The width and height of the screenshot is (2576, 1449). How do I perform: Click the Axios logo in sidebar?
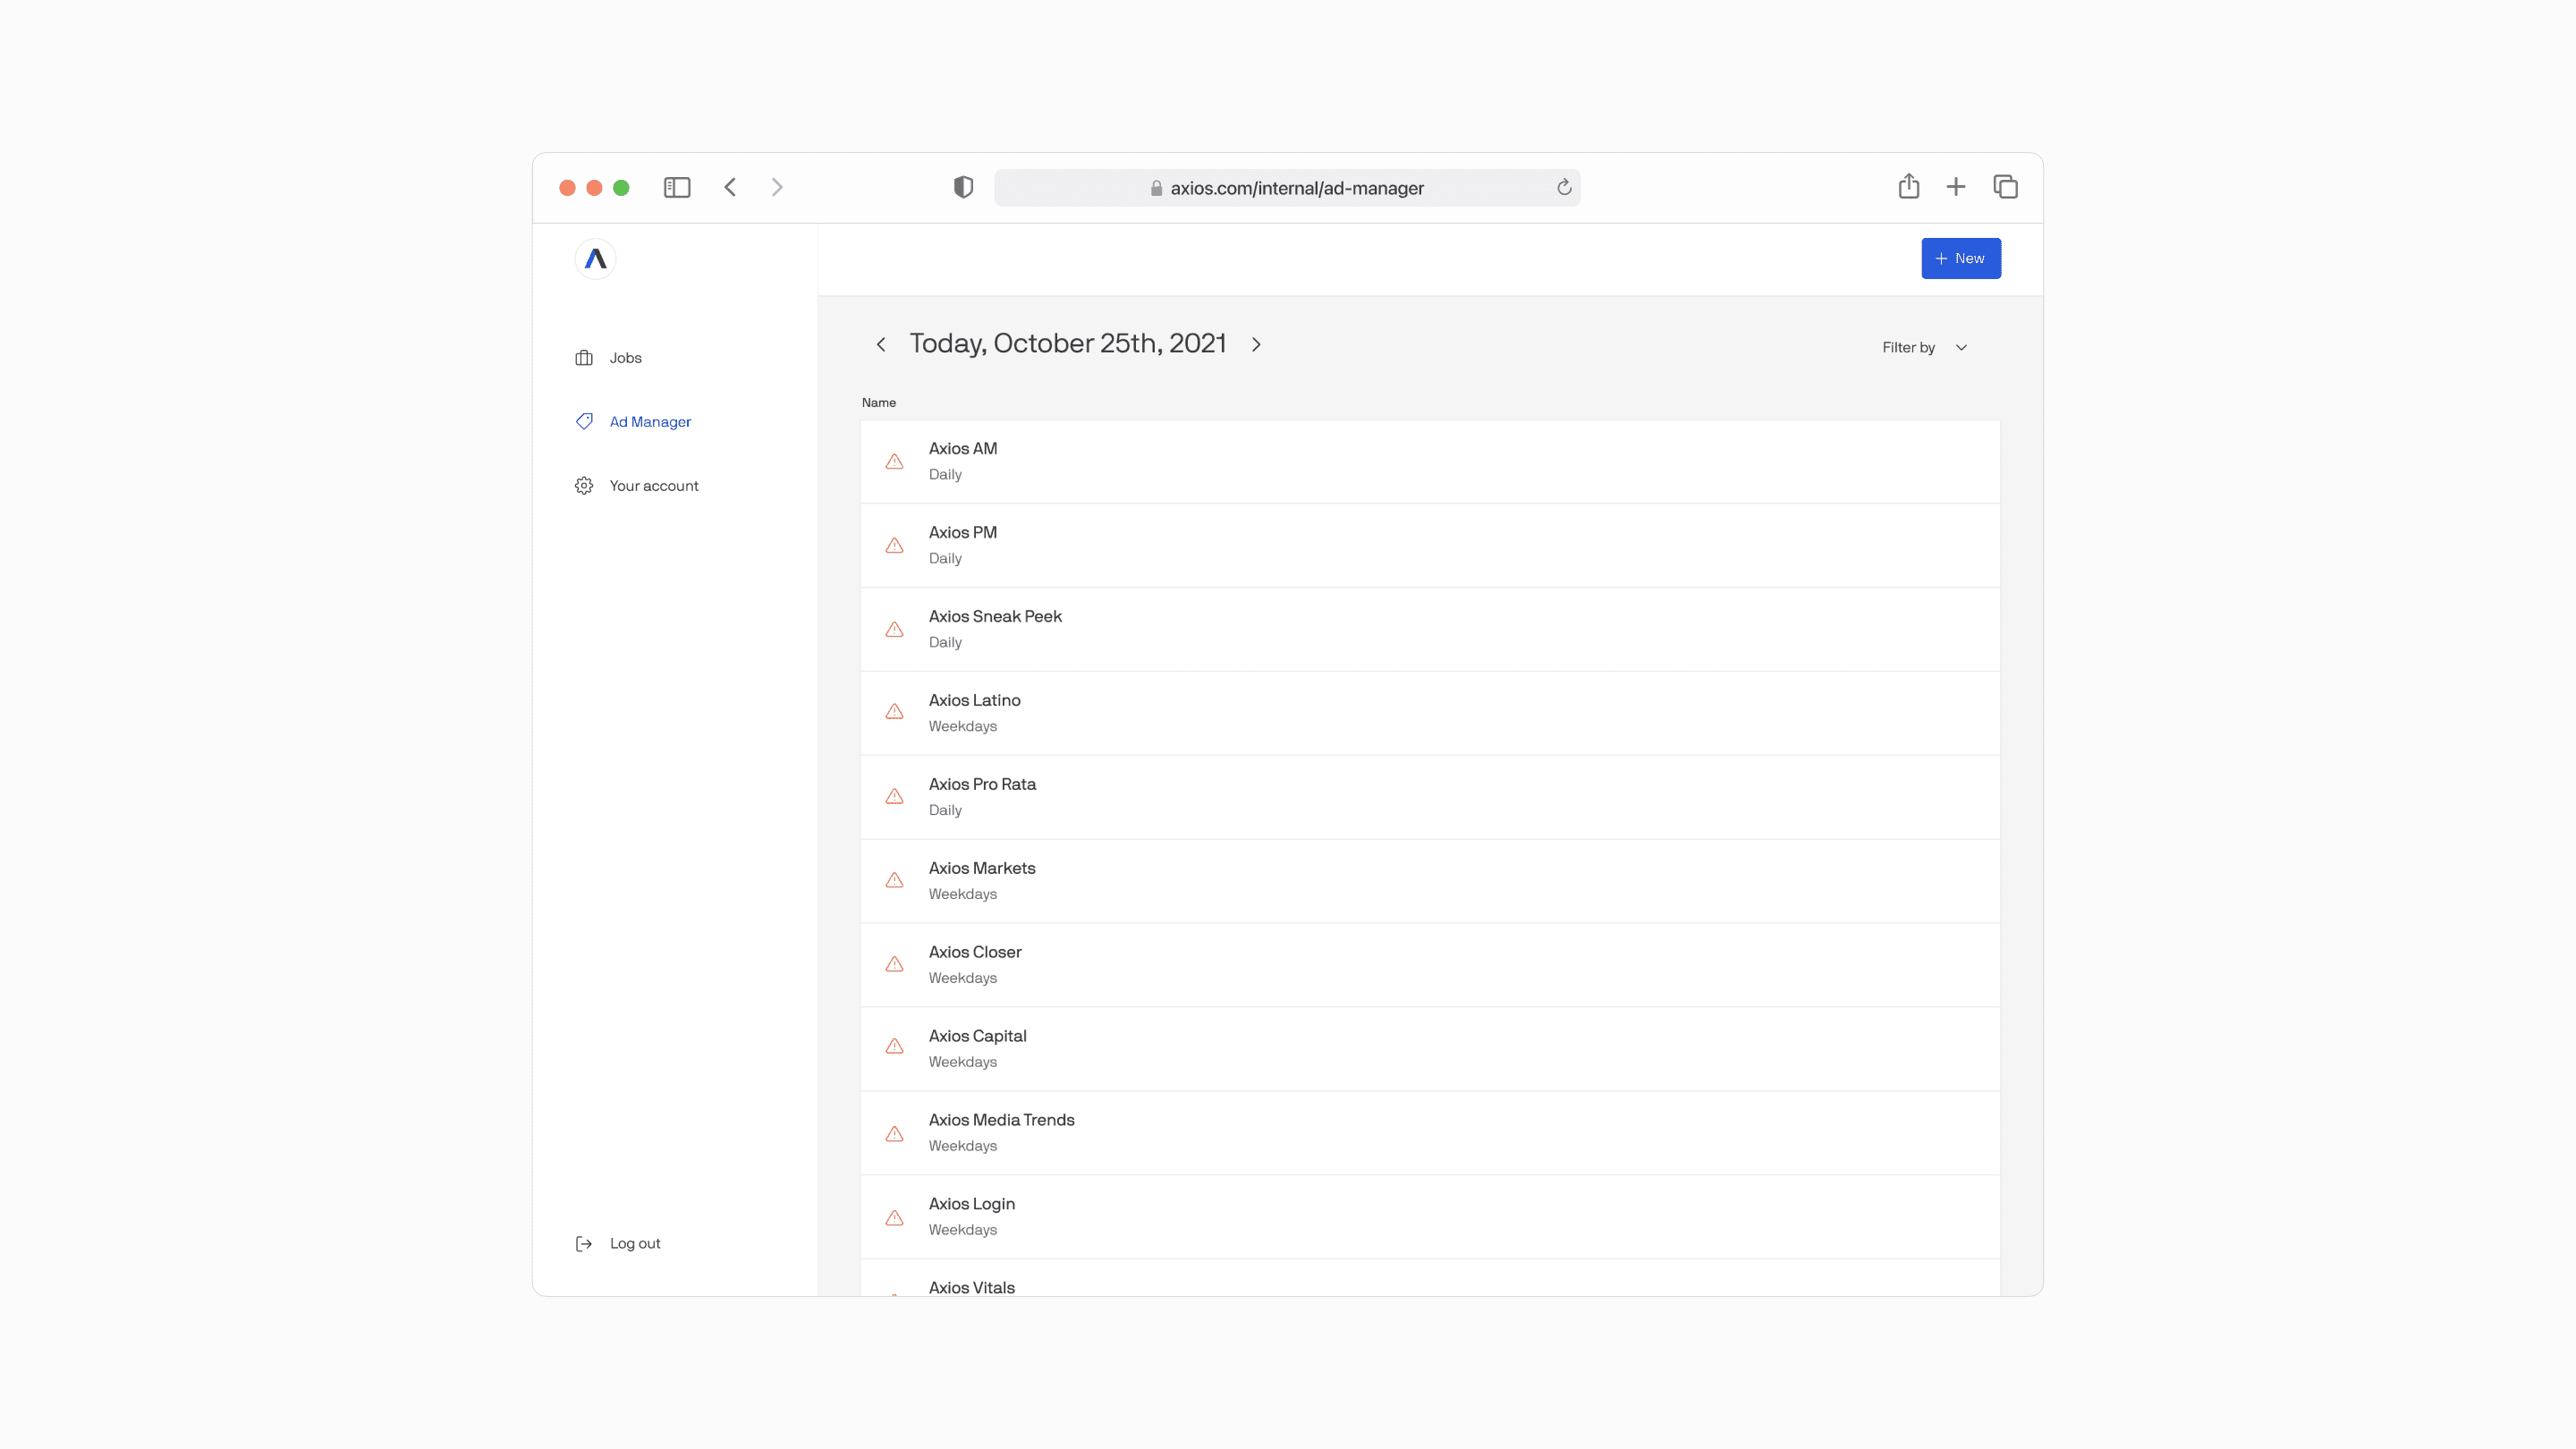coord(595,259)
